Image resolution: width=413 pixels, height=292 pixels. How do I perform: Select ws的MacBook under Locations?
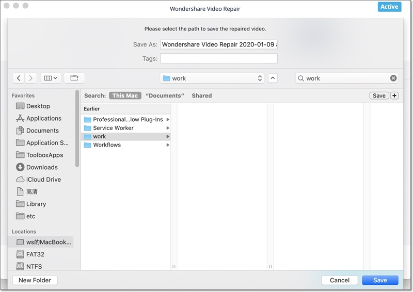click(41, 242)
